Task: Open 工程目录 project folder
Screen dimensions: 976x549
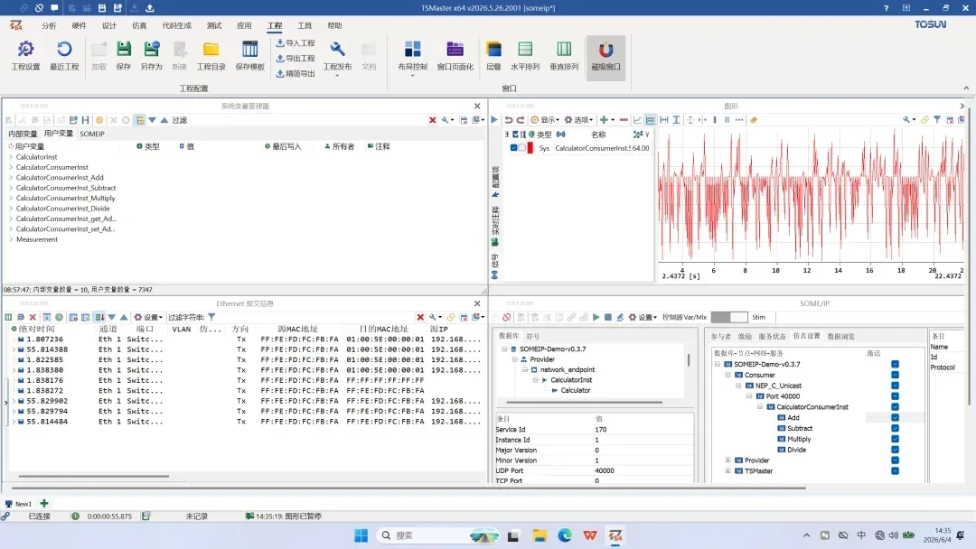Action: pyautogui.click(x=211, y=55)
